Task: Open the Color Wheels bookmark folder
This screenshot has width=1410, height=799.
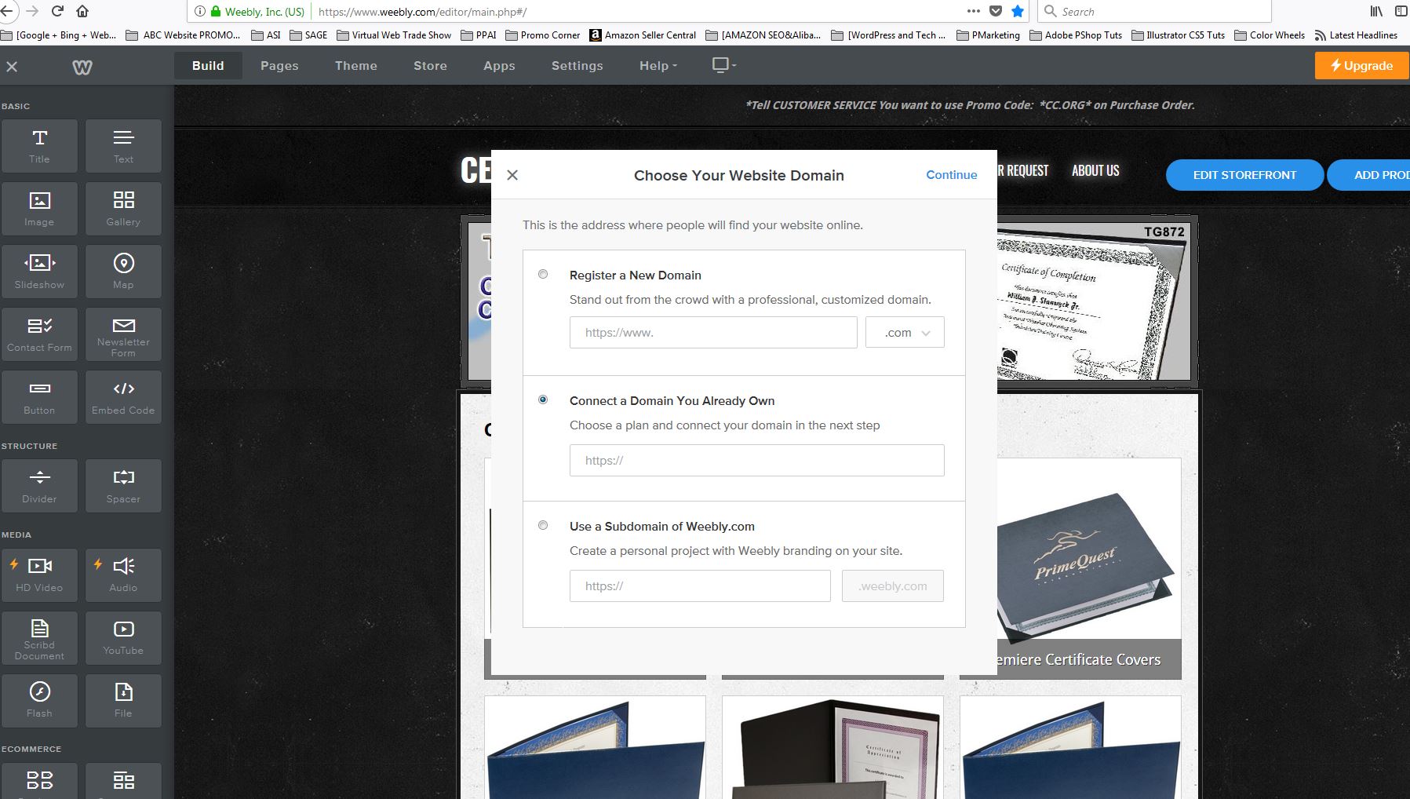Action: (x=1270, y=35)
